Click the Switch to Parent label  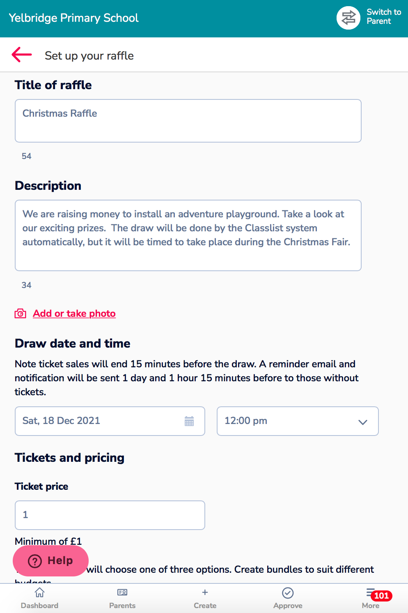384,16
